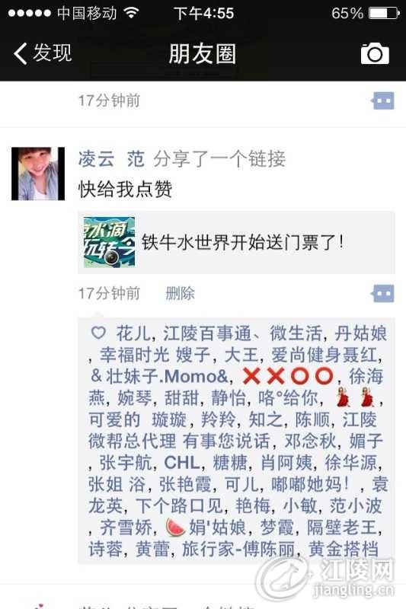Open watermelon 娟'姑娘 liker profile
Image resolution: width=406 pixels, height=609 pixels.
(206, 527)
